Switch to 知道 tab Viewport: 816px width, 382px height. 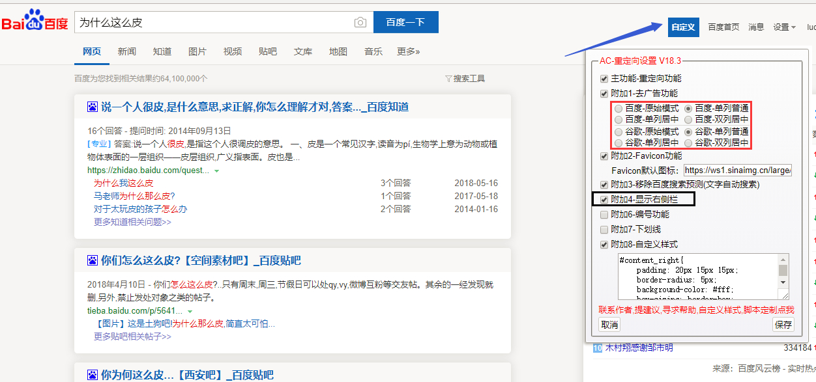coord(162,51)
